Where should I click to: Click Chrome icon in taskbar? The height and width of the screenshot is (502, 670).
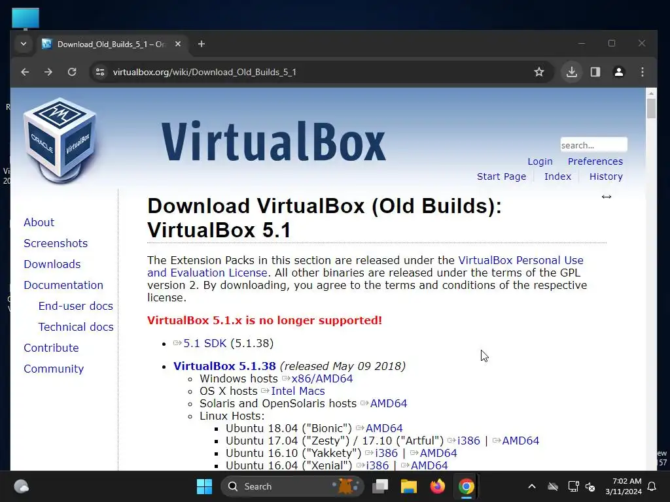pyautogui.click(x=466, y=486)
